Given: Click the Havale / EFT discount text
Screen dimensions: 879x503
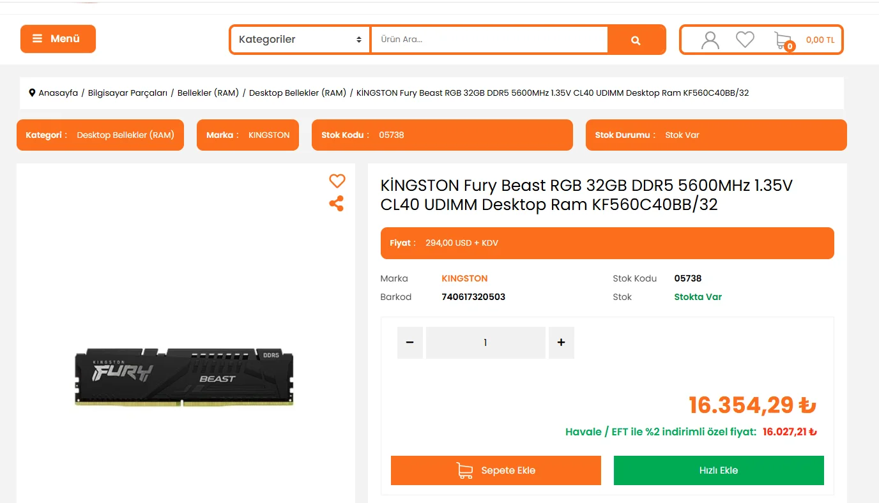Looking at the screenshot, I should (x=661, y=432).
